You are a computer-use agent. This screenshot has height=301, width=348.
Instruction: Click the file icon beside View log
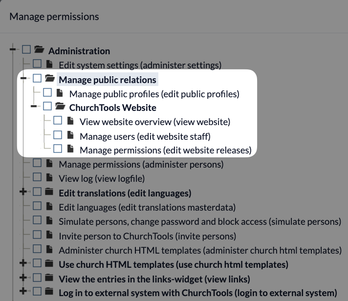click(49, 178)
